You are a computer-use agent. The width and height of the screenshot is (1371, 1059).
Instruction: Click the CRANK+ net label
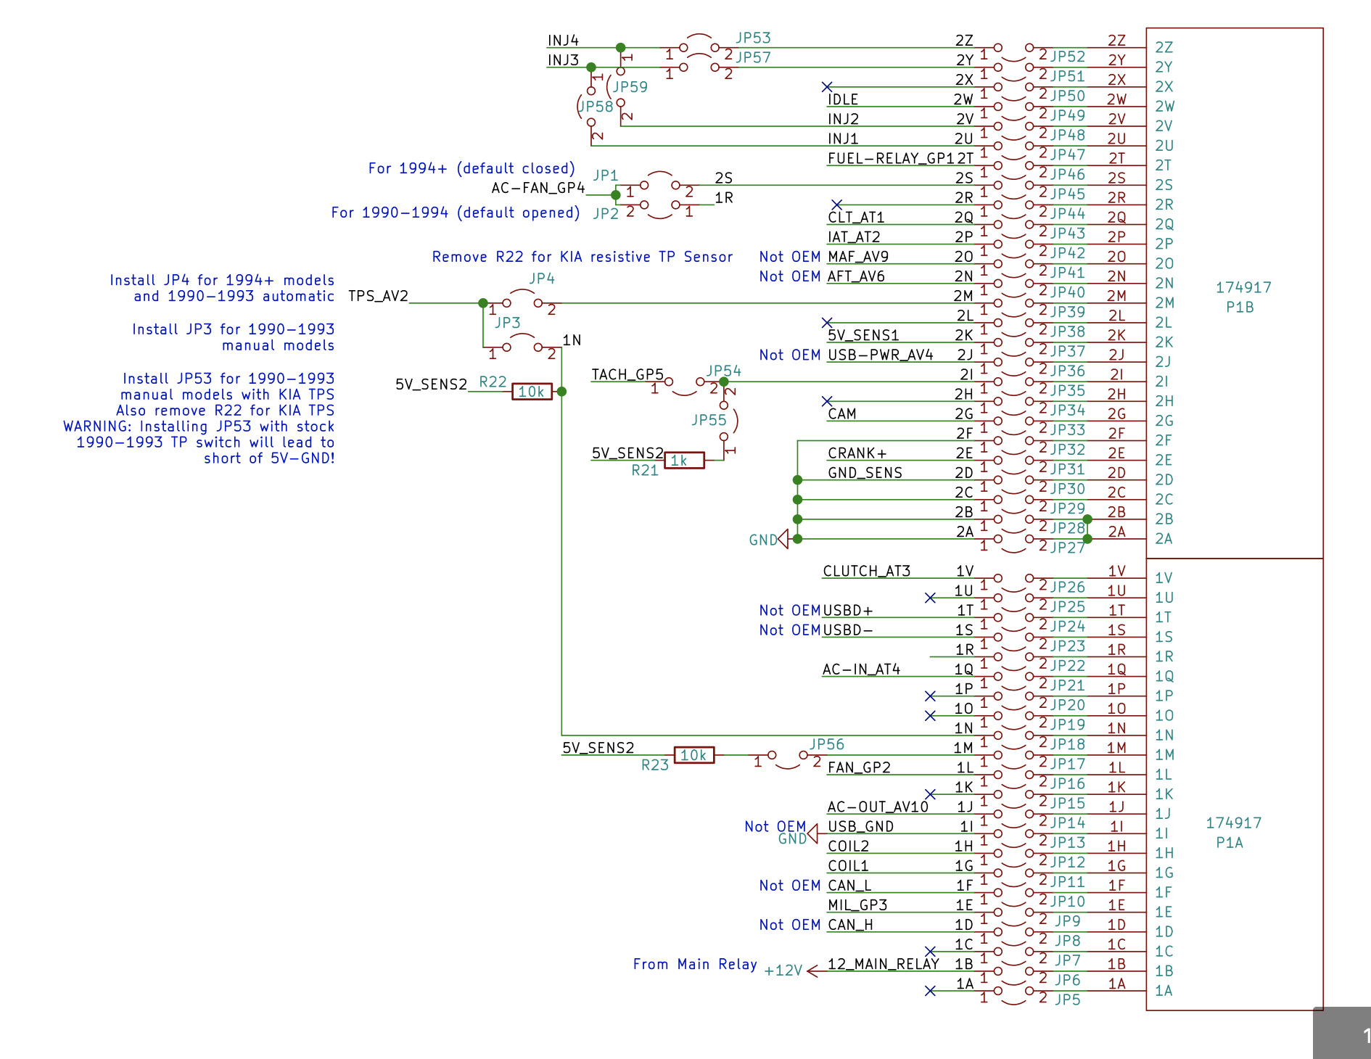(x=857, y=453)
